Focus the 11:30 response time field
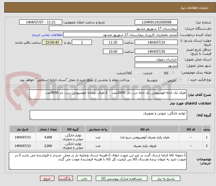Image resolution: width=216 pixels, height=186 pixels. click(113, 43)
